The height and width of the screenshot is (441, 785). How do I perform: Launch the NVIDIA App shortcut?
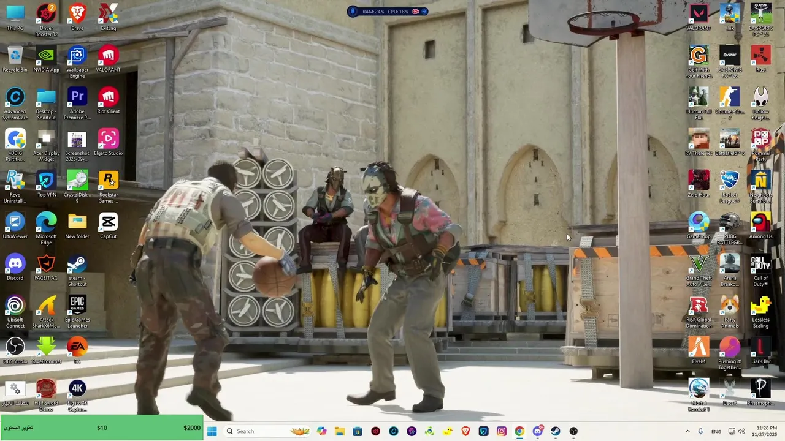(46, 59)
